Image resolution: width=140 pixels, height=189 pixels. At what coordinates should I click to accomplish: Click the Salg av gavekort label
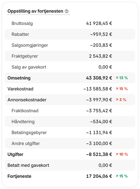29,67
